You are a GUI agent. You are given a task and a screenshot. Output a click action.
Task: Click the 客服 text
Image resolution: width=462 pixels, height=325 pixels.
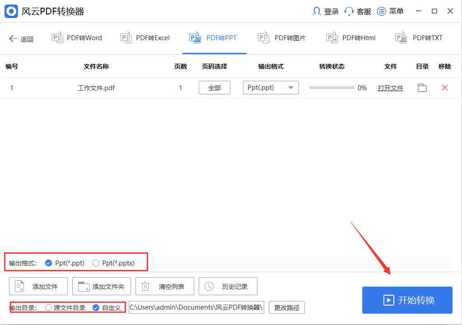[364, 12]
